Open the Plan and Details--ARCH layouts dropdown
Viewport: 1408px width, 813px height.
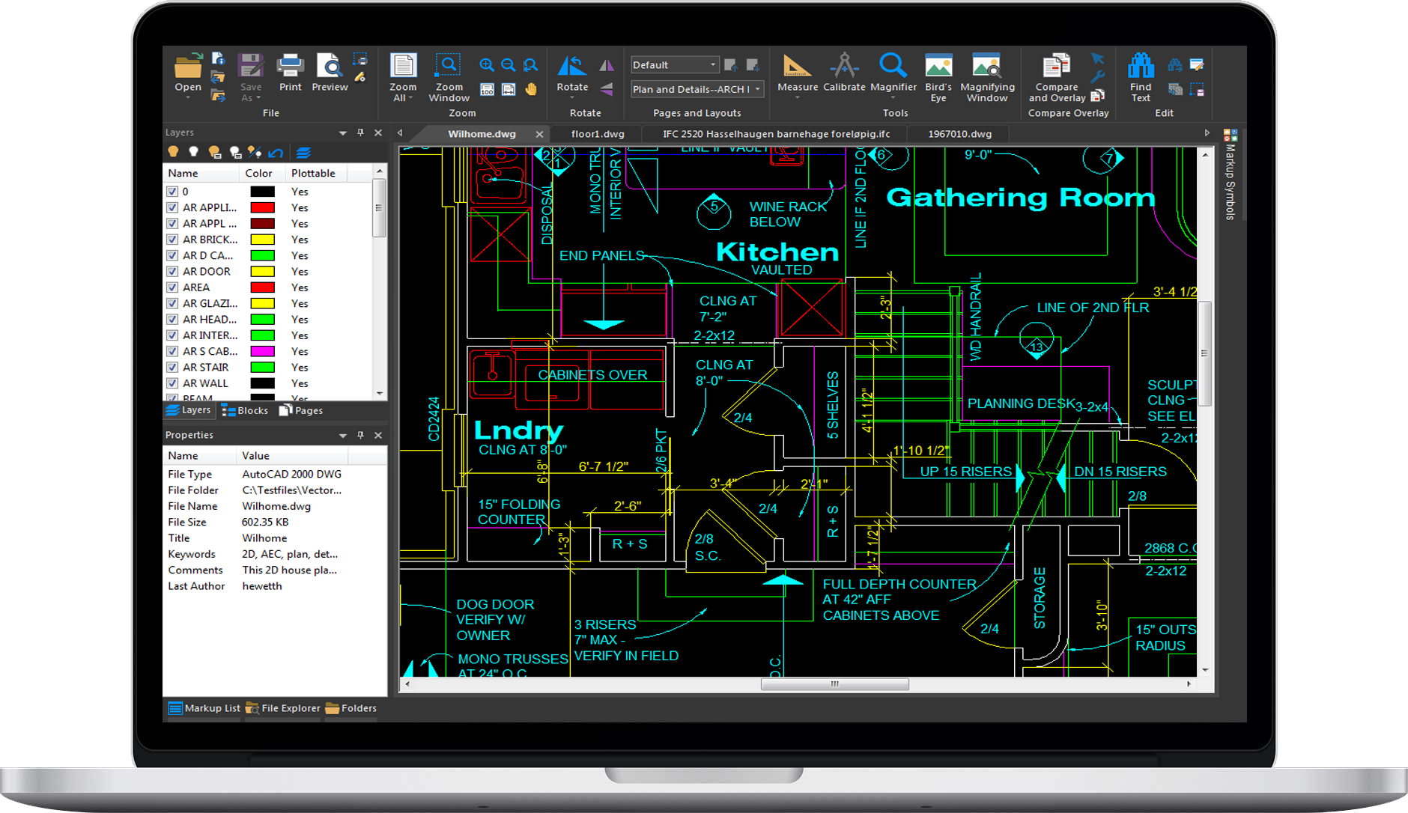tap(759, 89)
